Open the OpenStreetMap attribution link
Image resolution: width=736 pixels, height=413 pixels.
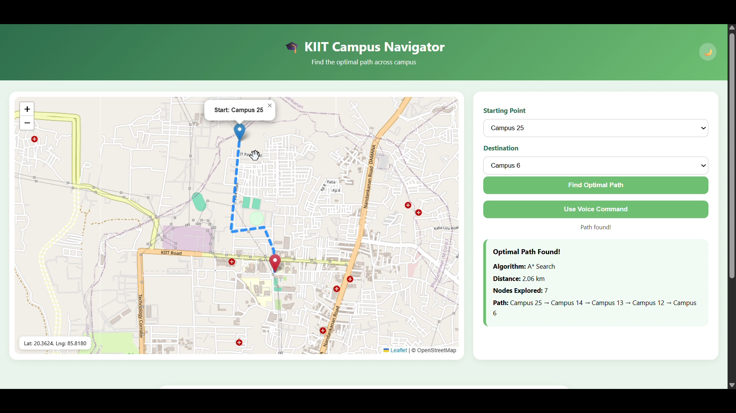point(437,350)
